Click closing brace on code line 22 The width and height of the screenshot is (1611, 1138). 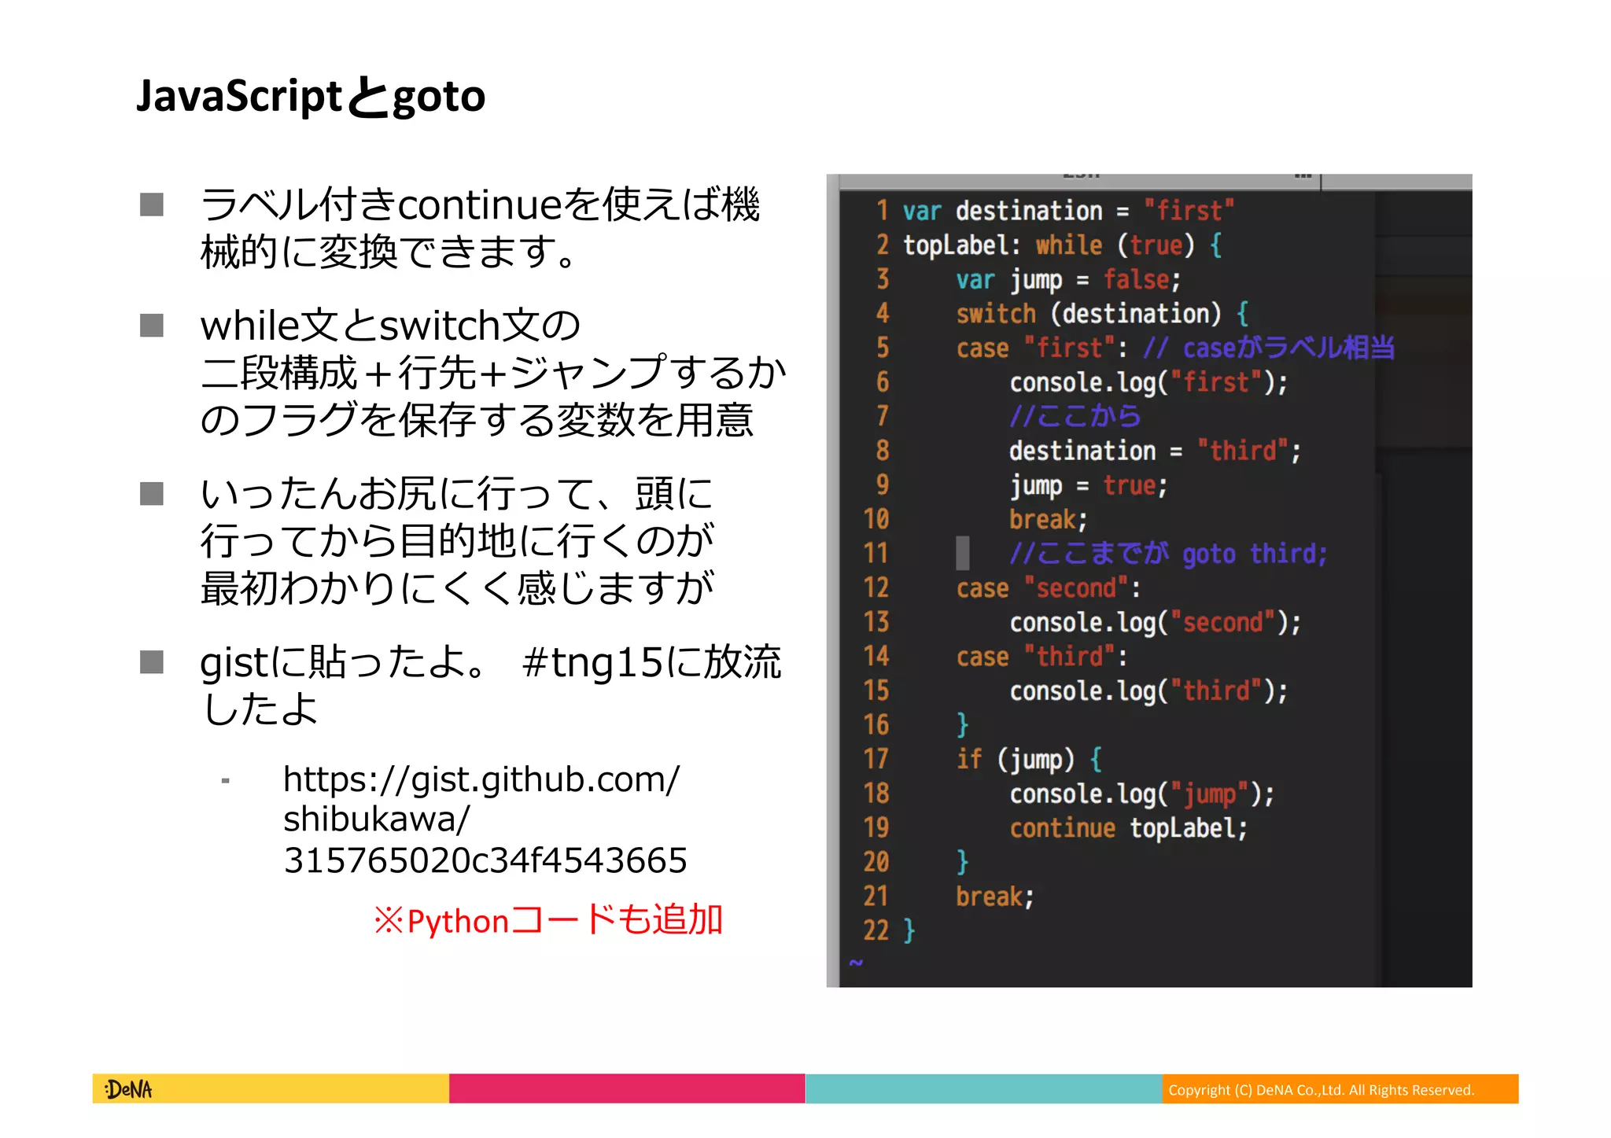coord(909,931)
